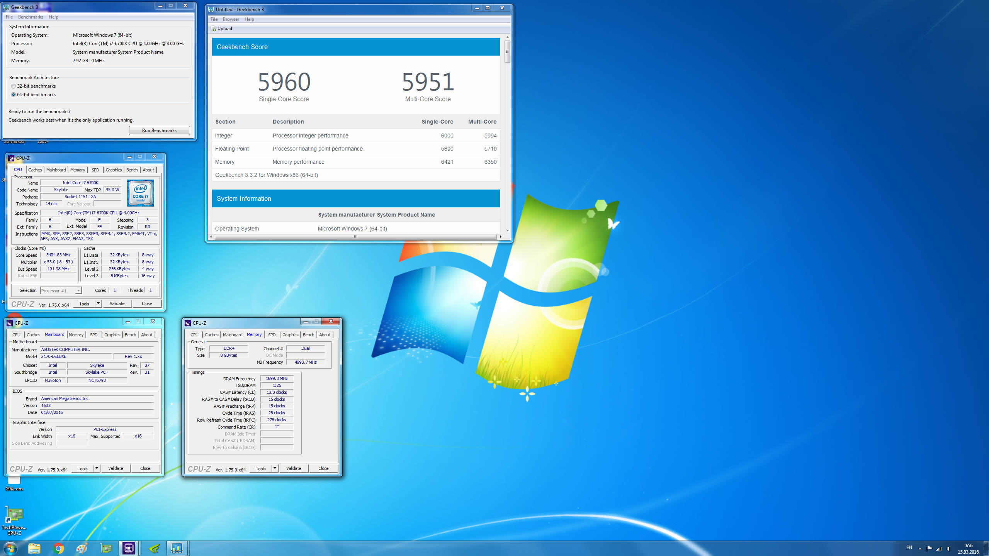Select the G94.rom desktop file icon
This screenshot has height=556, width=989.
(x=14, y=483)
